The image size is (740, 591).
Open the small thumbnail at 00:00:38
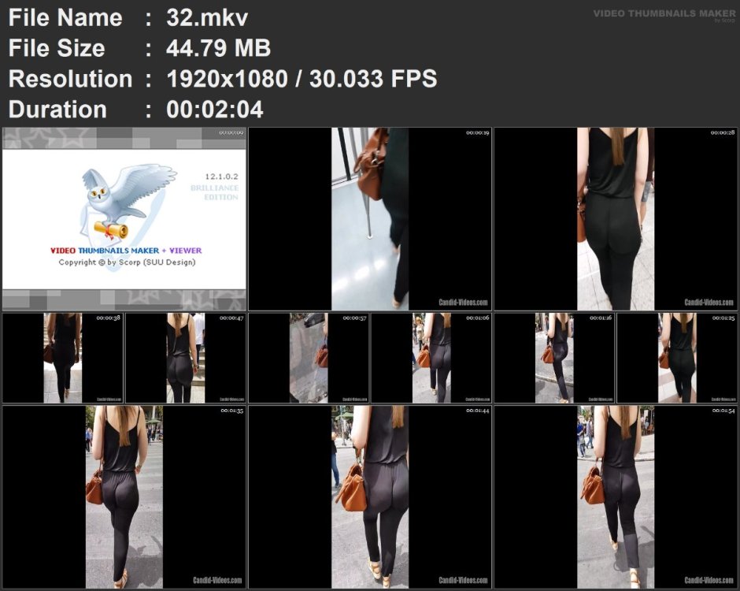pos(63,358)
